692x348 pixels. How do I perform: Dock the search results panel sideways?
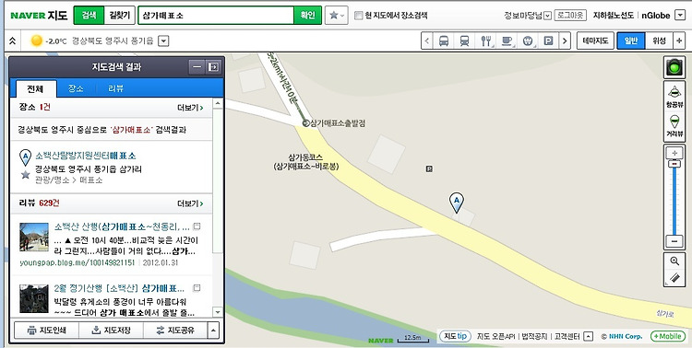214,67
